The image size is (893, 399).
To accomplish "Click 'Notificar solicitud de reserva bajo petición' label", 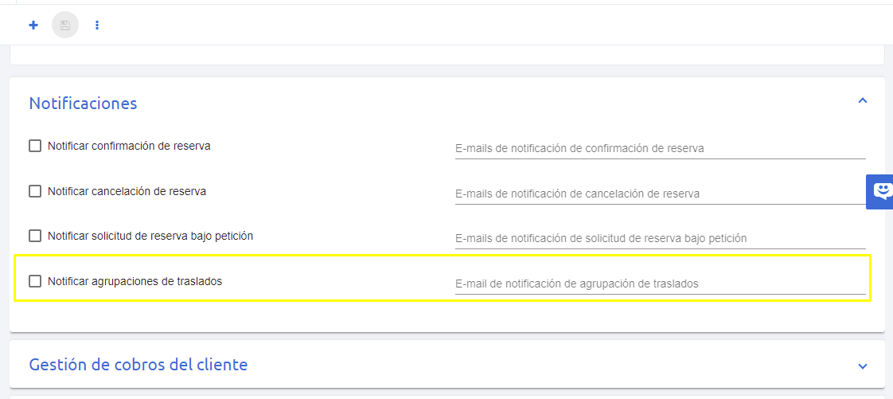I will (x=150, y=236).
